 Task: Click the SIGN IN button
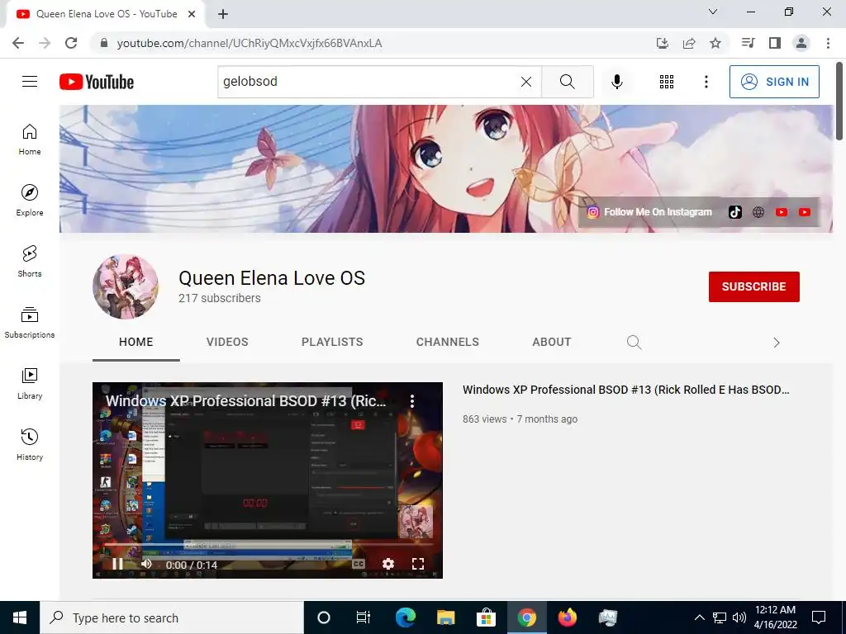coord(774,82)
